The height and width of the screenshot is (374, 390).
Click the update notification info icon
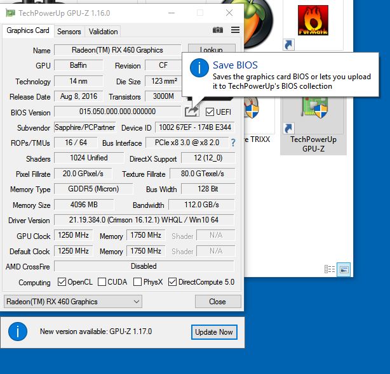pos(18,332)
